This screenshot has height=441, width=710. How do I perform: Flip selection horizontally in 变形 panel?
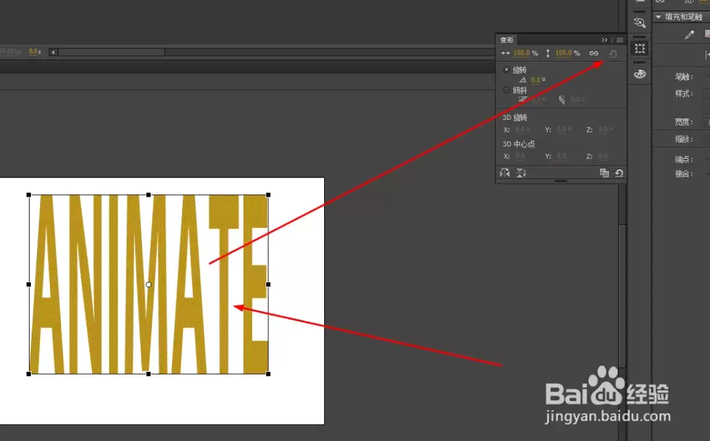click(504, 172)
